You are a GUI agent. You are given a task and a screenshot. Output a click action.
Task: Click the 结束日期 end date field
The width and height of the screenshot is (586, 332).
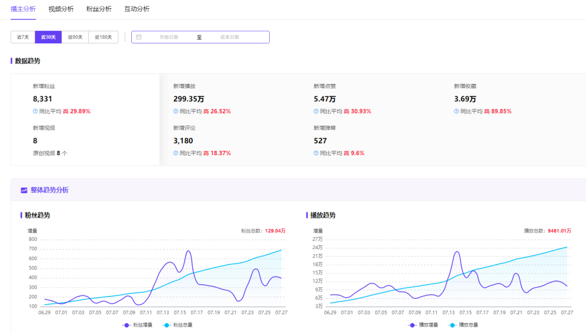(230, 37)
